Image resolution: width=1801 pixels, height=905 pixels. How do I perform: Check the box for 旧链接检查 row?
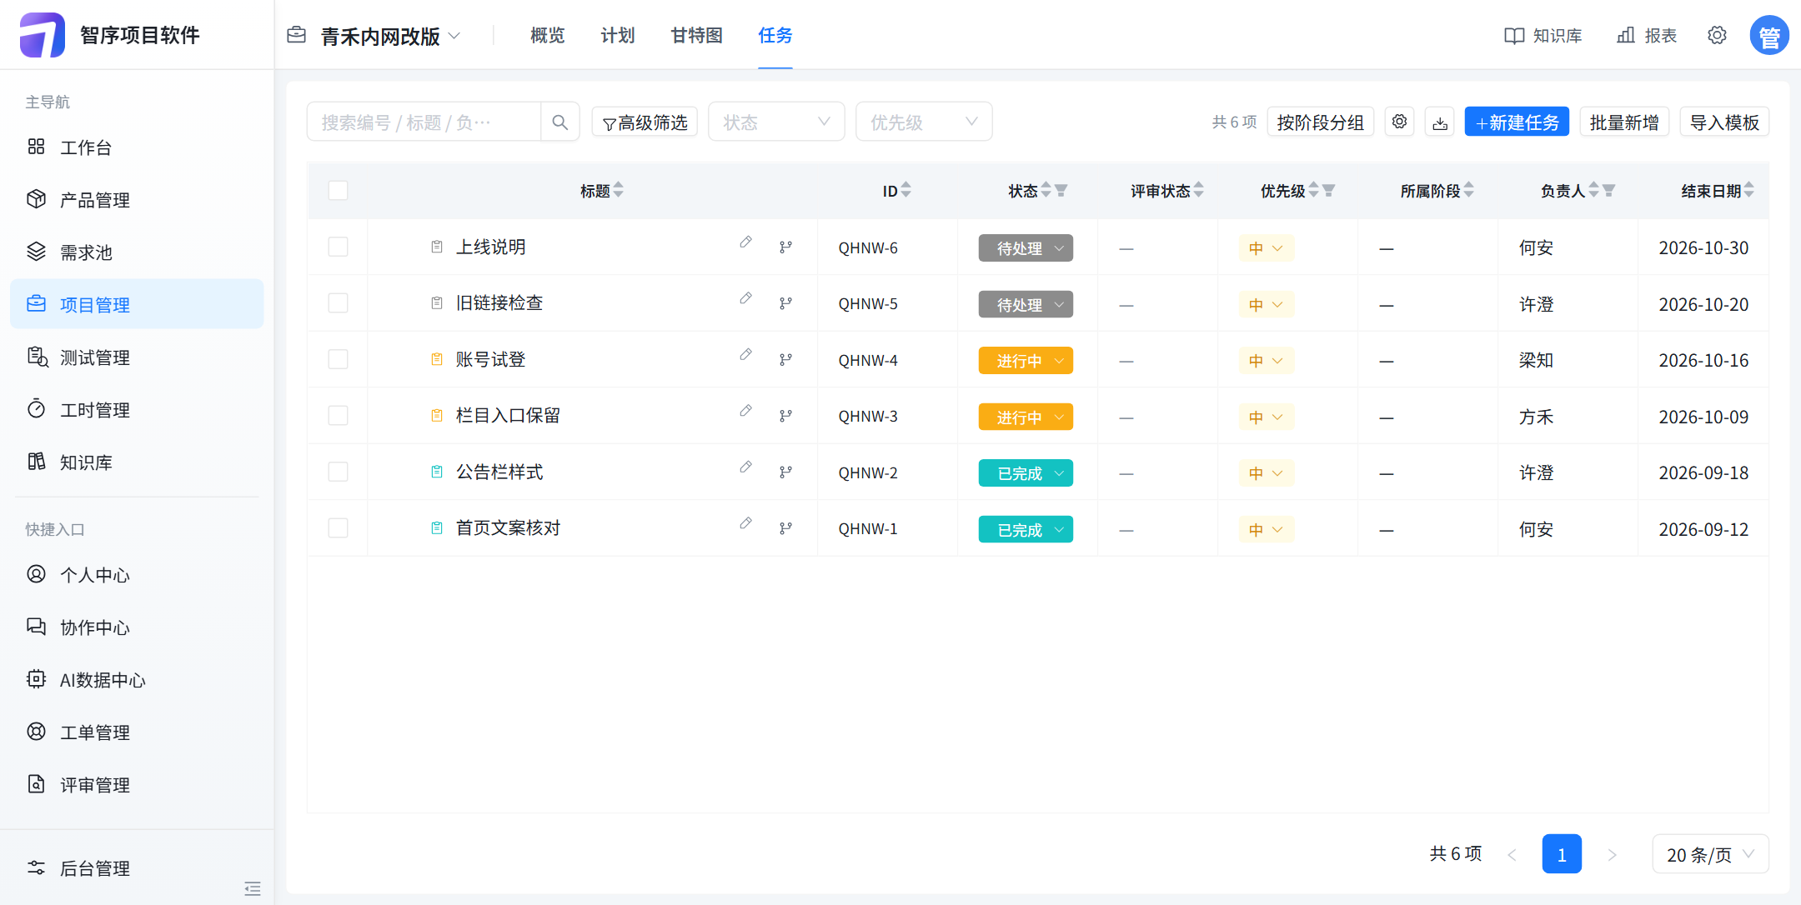[338, 303]
